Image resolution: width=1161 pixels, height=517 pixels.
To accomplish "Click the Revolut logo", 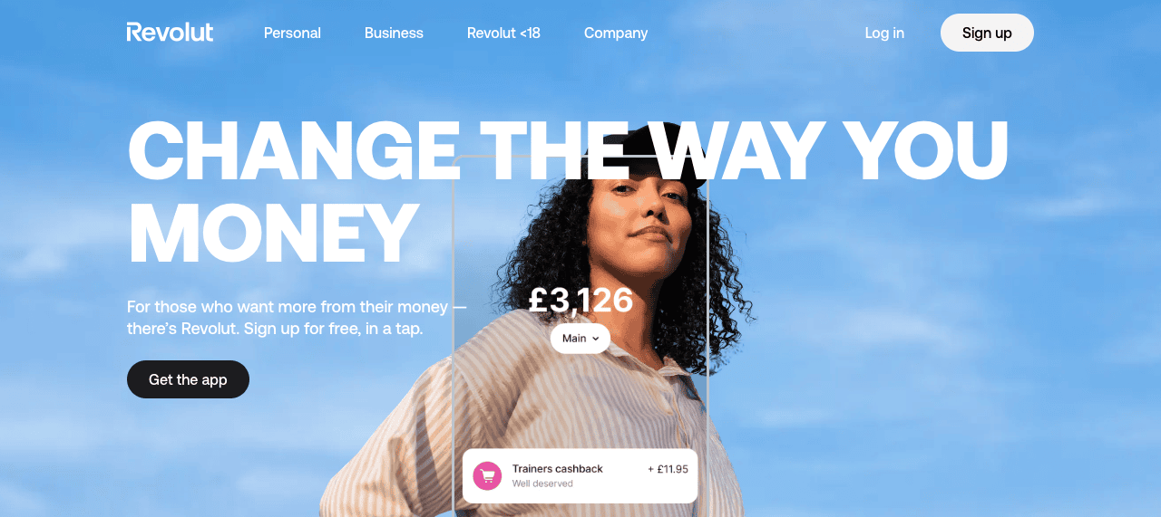I will [170, 33].
